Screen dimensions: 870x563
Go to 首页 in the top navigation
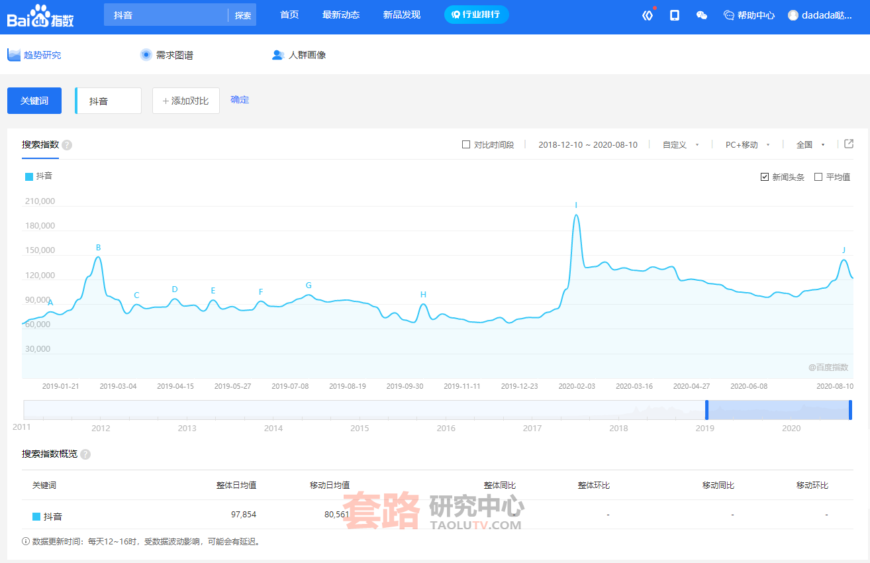click(x=289, y=15)
